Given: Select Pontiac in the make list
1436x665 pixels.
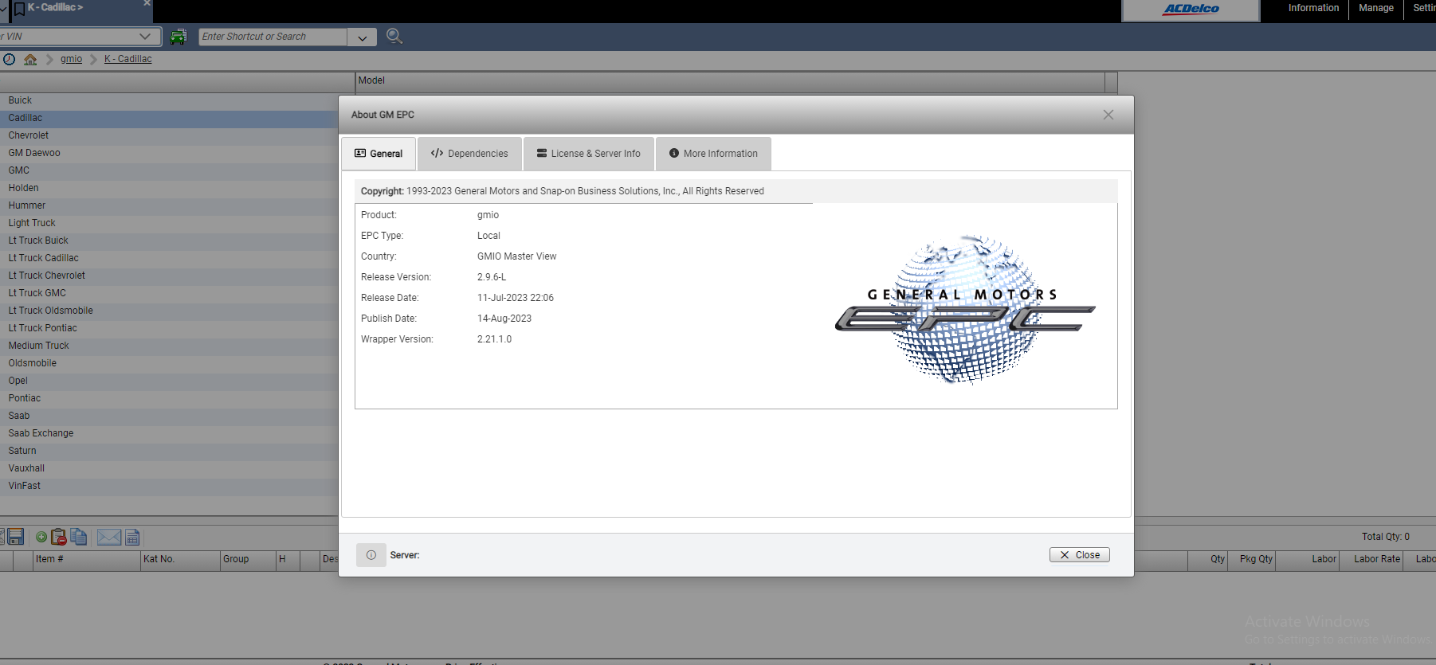Looking at the screenshot, I should (169, 398).
